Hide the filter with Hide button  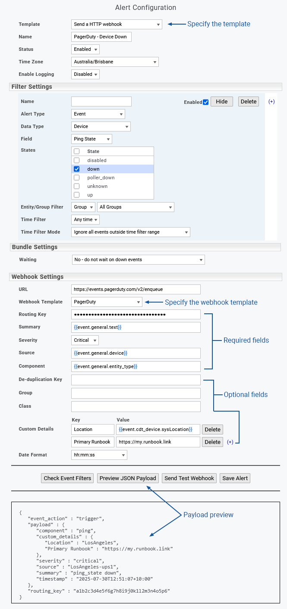[x=221, y=102]
